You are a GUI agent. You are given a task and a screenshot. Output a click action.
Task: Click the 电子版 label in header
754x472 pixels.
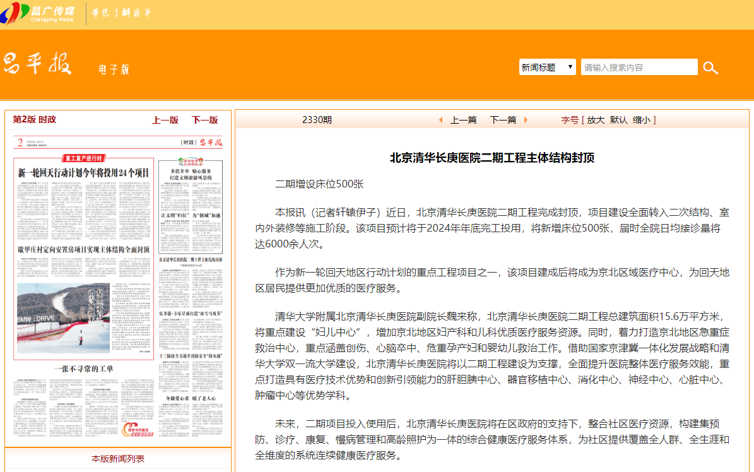pos(114,70)
